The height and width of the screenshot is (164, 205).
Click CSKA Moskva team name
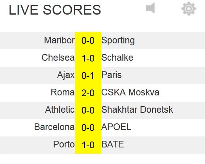click(130, 92)
